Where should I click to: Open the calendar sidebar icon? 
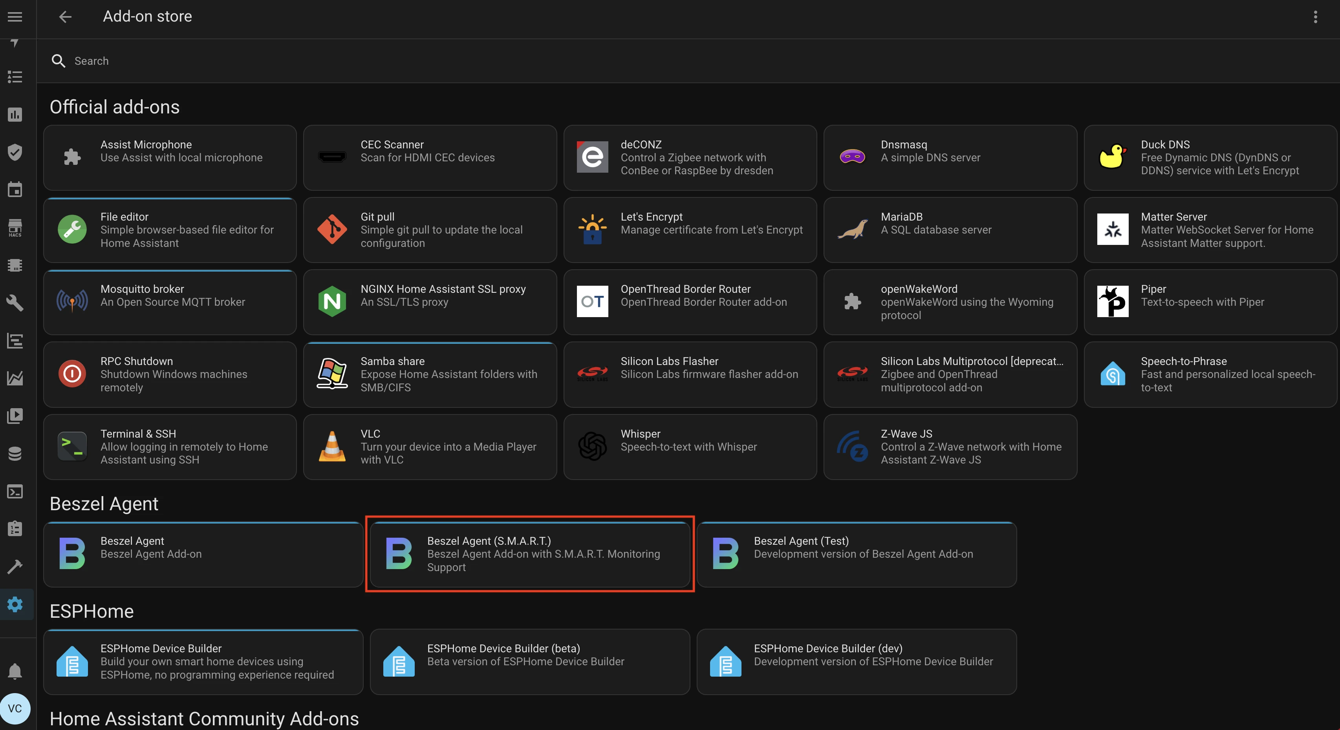(15, 189)
